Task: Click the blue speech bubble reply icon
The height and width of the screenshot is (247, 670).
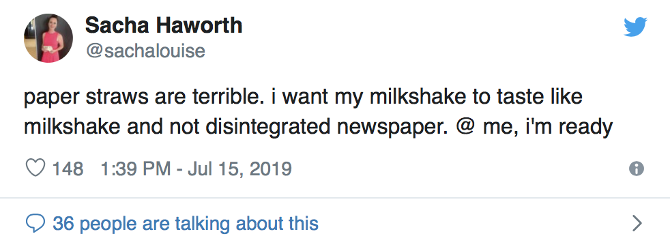Action: tap(35, 224)
